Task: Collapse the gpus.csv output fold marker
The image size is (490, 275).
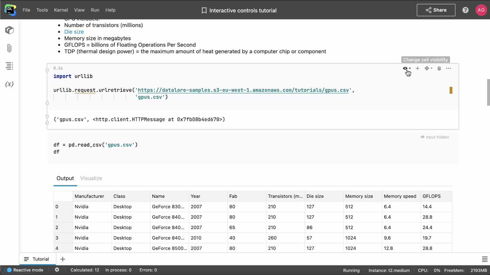Action: pyautogui.click(x=47, y=117)
